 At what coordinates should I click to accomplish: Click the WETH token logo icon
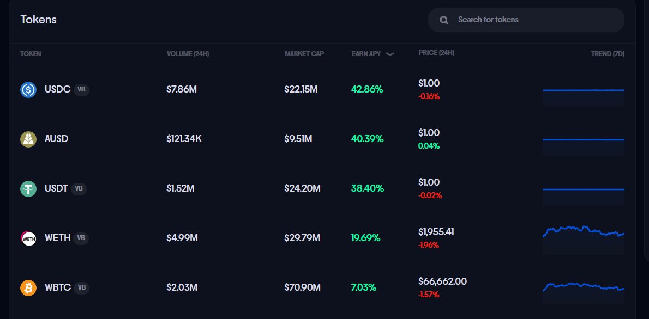click(28, 238)
